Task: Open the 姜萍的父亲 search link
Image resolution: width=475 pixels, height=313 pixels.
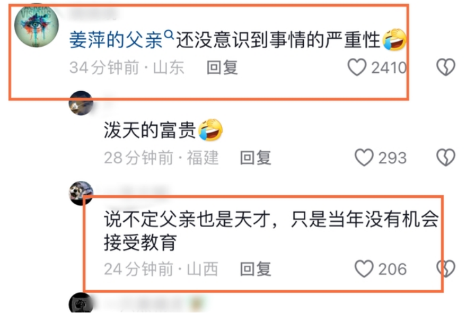Action: point(116,40)
